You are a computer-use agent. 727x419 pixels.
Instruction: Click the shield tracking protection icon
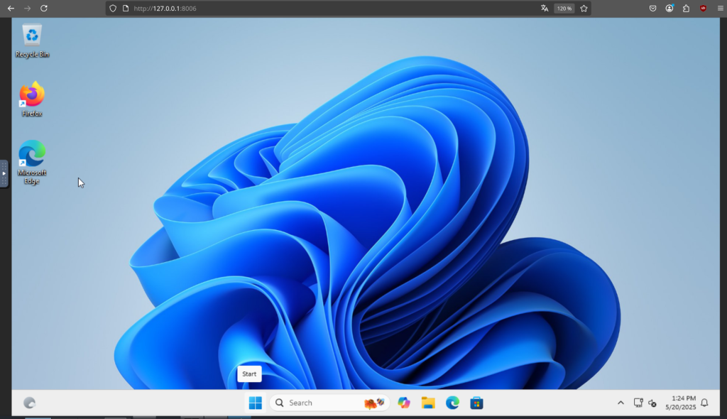point(113,9)
